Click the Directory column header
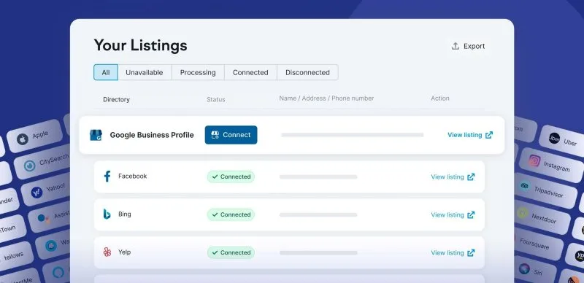584x283 pixels. [x=116, y=99]
